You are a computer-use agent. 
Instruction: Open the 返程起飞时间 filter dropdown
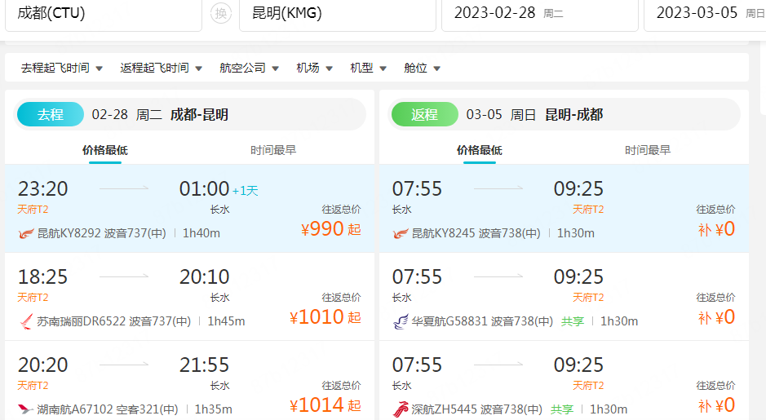click(162, 68)
